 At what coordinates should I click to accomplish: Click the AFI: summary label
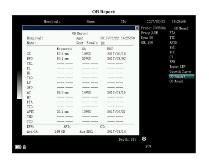(67, 127)
